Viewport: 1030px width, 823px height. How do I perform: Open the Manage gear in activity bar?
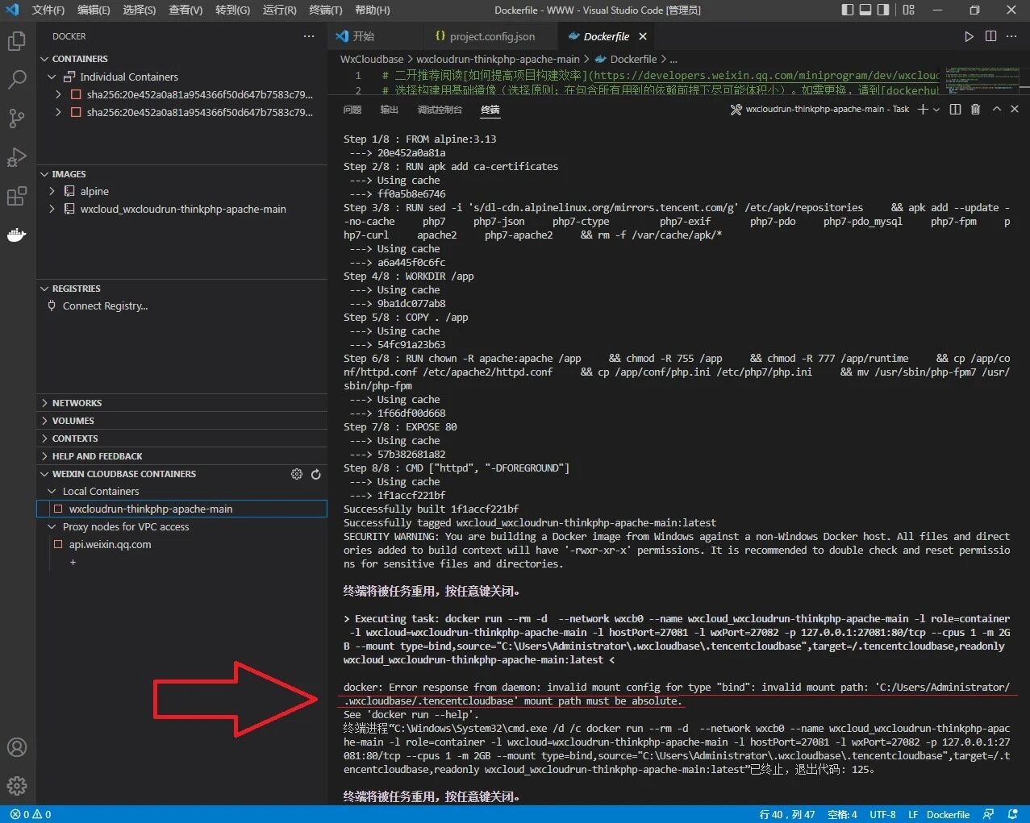[x=17, y=785]
